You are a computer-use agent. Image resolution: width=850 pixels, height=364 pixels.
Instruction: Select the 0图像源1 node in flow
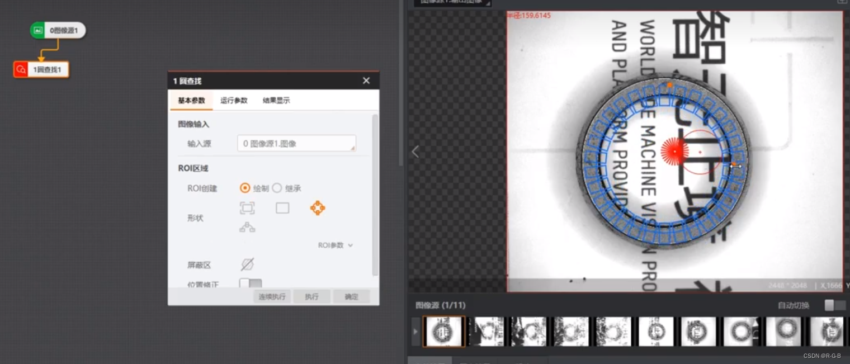click(x=58, y=31)
